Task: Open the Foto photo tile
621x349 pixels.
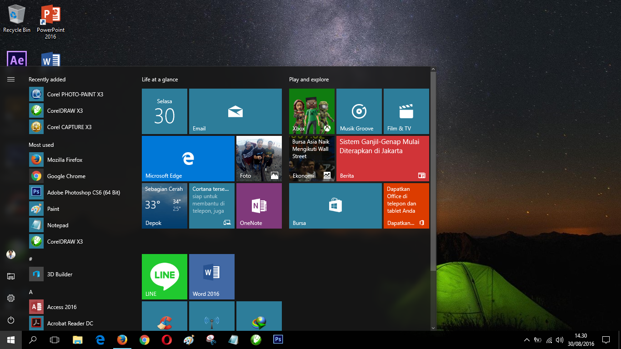Action: tap(259, 159)
